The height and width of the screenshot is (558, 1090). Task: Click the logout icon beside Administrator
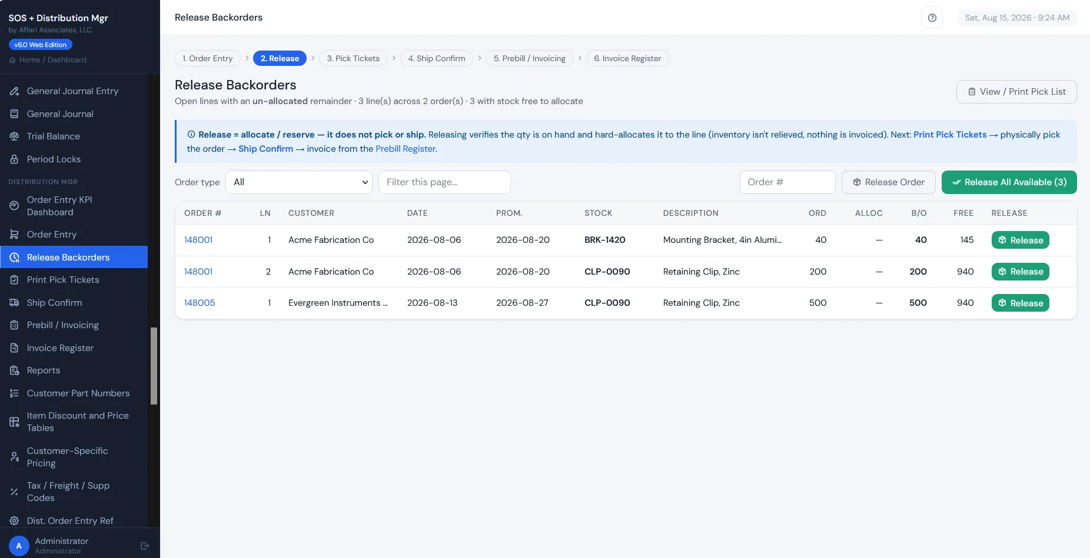point(145,546)
